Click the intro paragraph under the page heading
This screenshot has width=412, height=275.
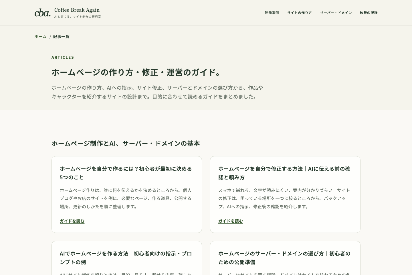point(157,92)
